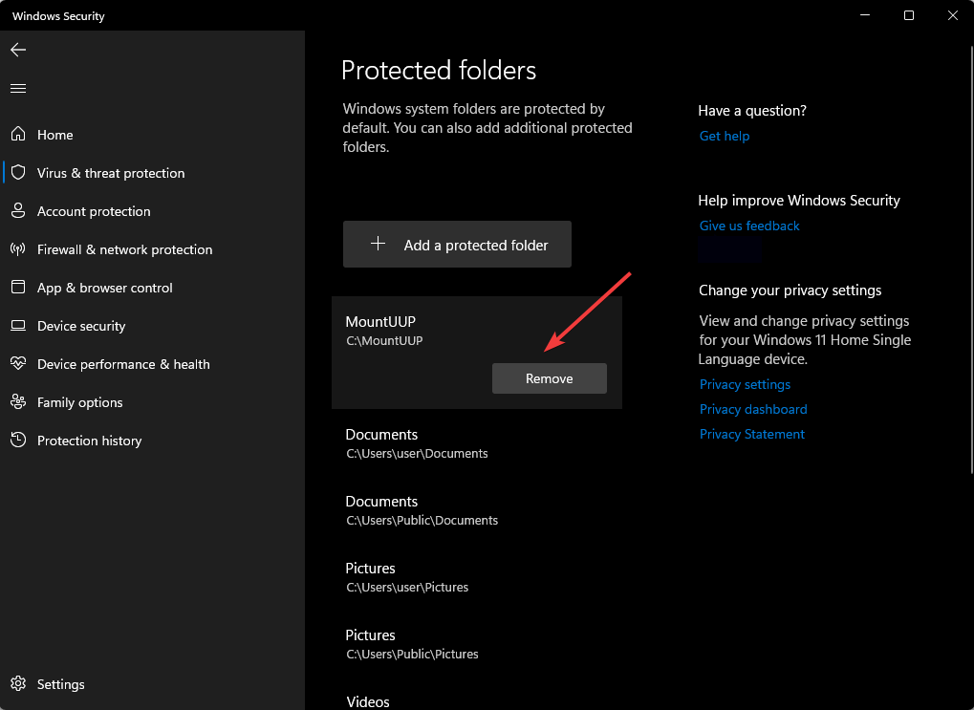The width and height of the screenshot is (974, 710).
Task: Click Give us feedback
Action: click(748, 226)
